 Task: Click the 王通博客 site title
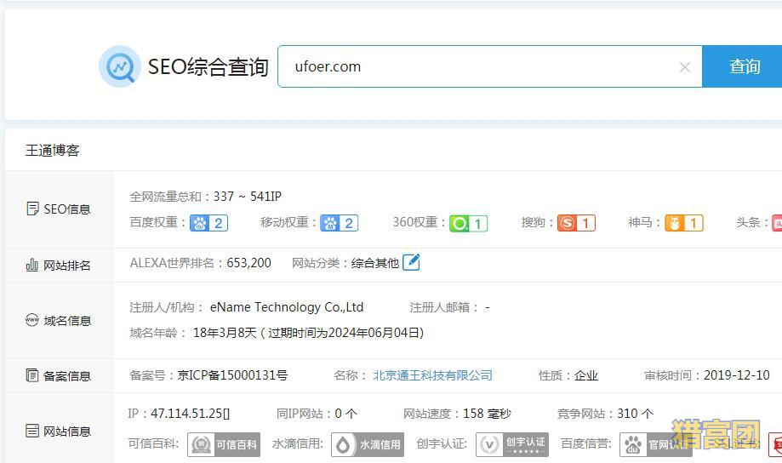(x=53, y=150)
